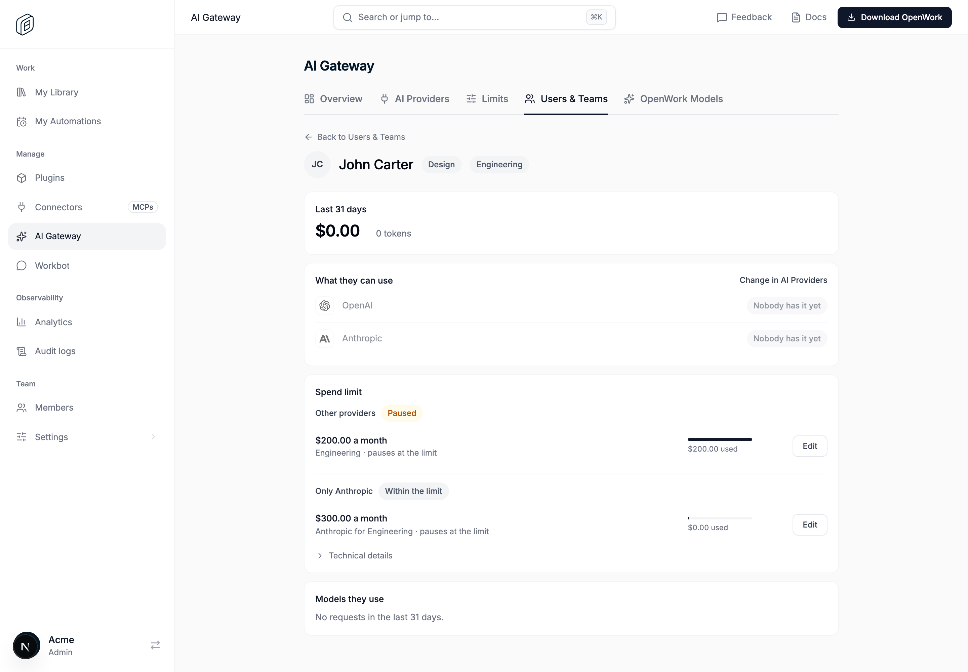
Task: Open Analytics bar chart icon
Action: click(x=22, y=322)
